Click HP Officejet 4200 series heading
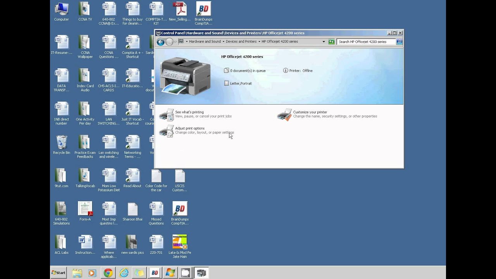 tap(242, 57)
